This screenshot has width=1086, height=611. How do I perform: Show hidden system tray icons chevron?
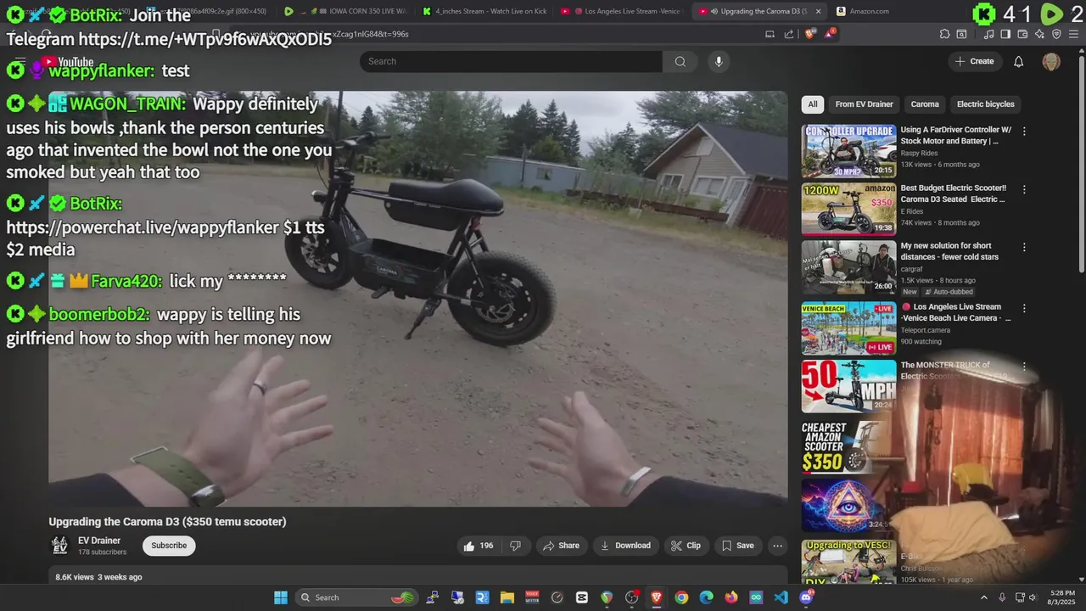point(984,597)
